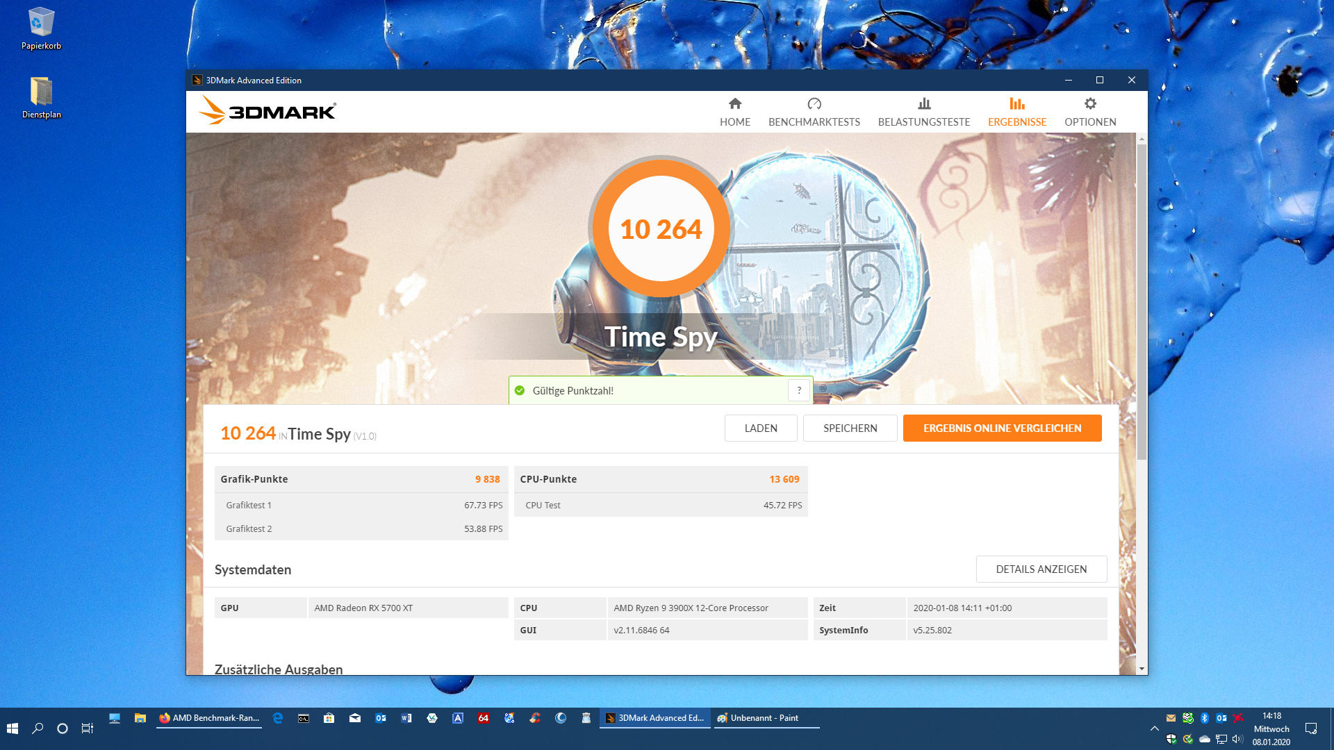Open the Belastungsteste stress test icon

923,104
